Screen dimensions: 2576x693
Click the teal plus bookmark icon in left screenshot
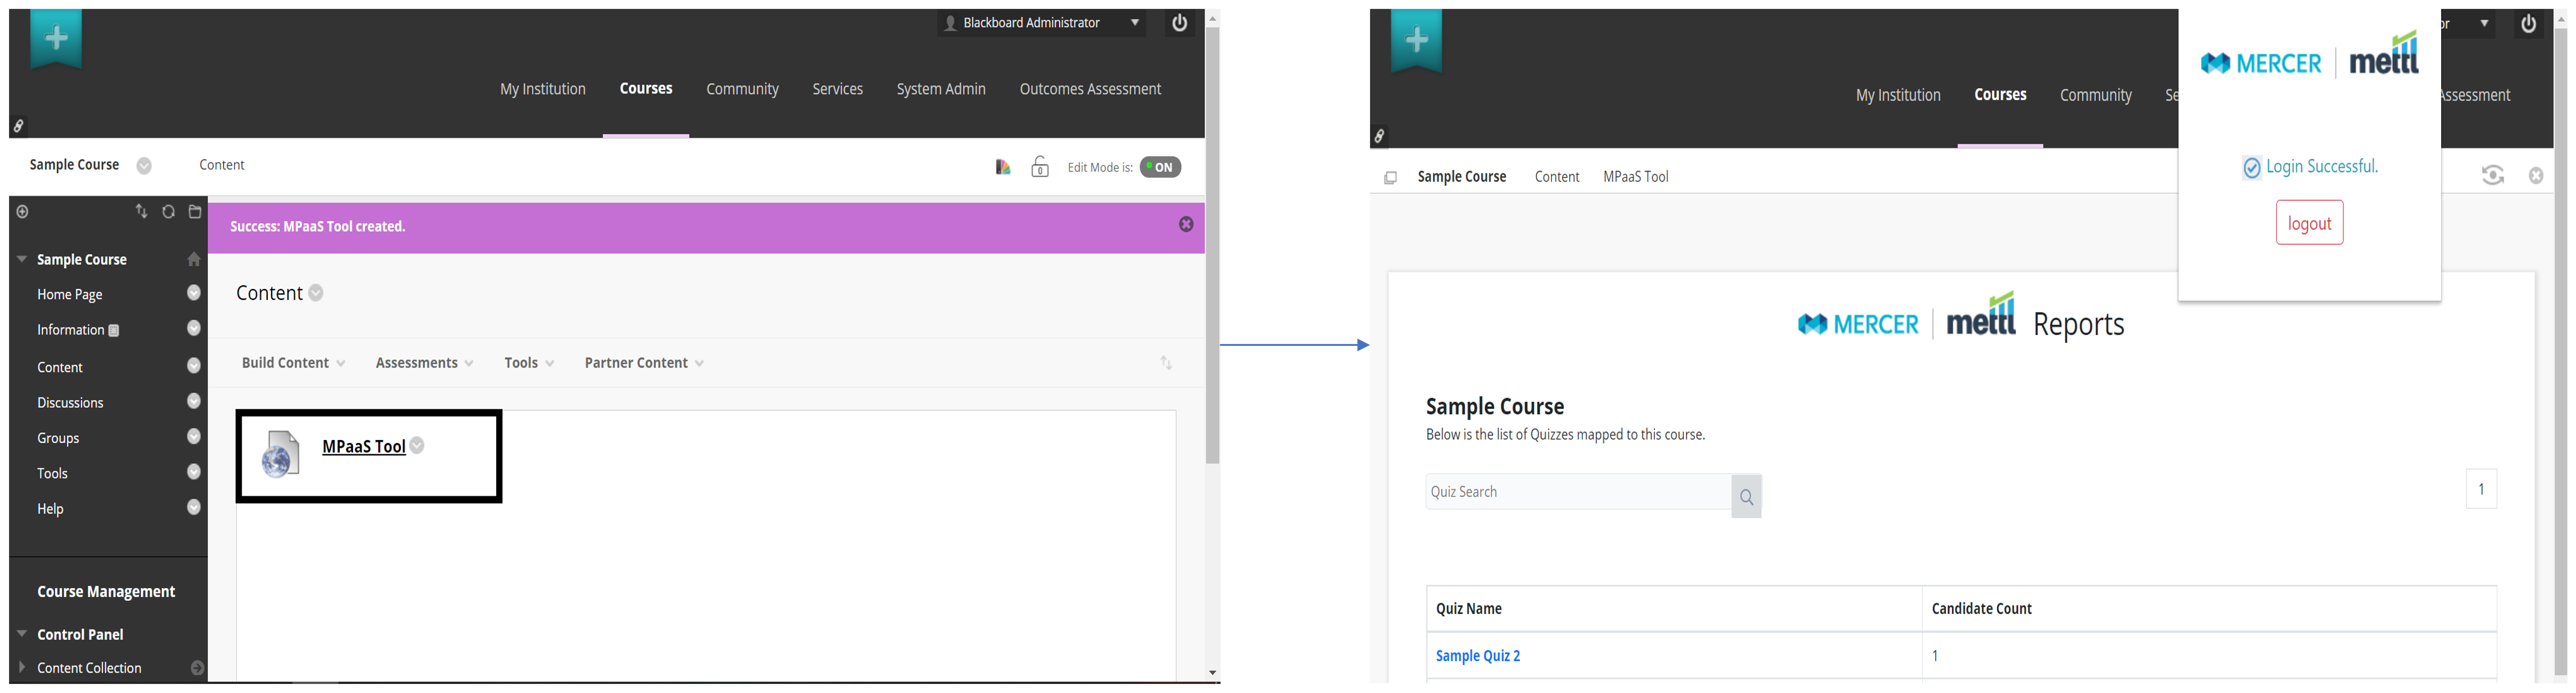56,39
